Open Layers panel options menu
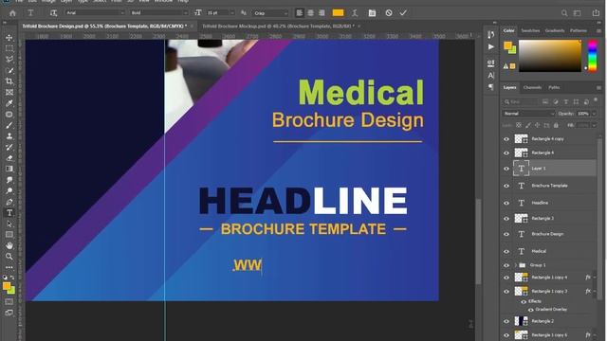The height and width of the screenshot is (341, 607). coord(598,88)
